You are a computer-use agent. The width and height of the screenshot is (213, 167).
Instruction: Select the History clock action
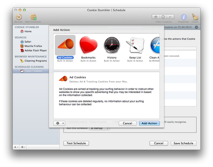(x=112, y=45)
